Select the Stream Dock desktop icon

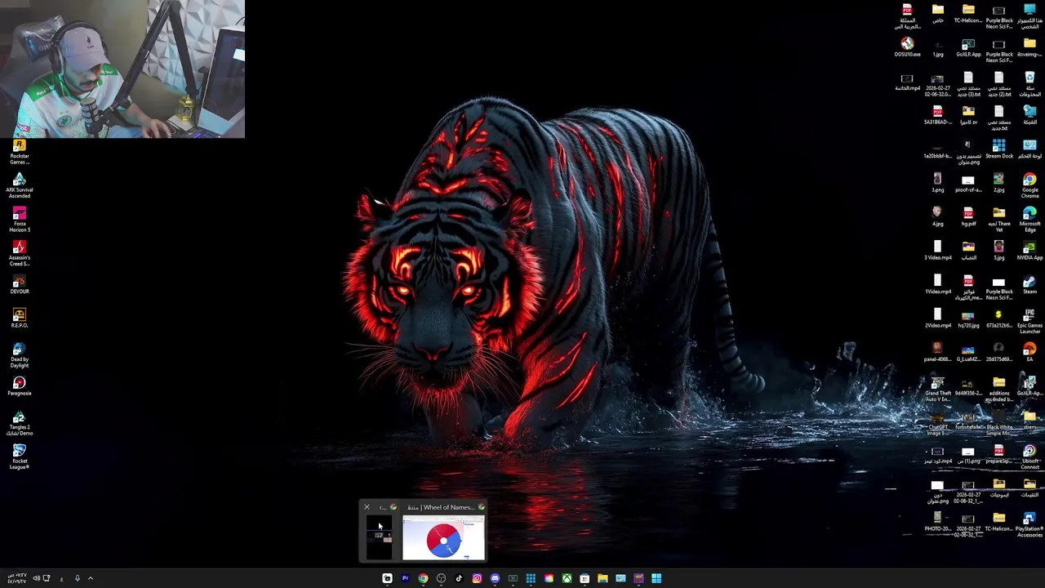[x=999, y=149]
